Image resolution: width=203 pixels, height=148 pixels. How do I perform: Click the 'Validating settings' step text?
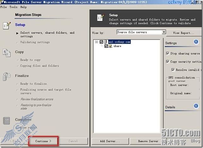coord(35,42)
